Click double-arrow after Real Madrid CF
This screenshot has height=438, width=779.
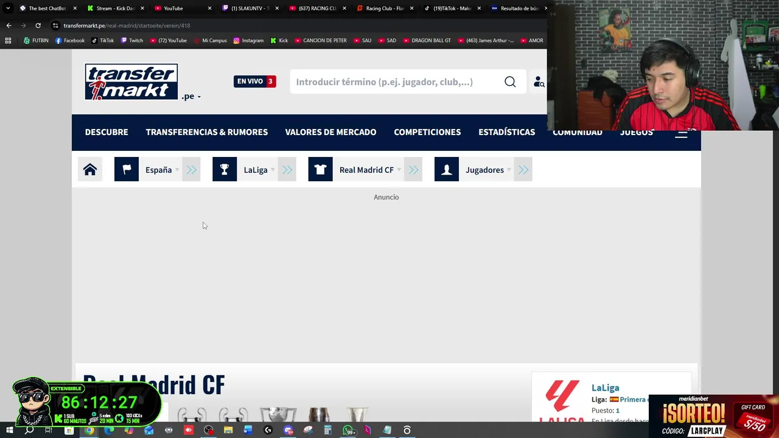[x=413, y=170]
